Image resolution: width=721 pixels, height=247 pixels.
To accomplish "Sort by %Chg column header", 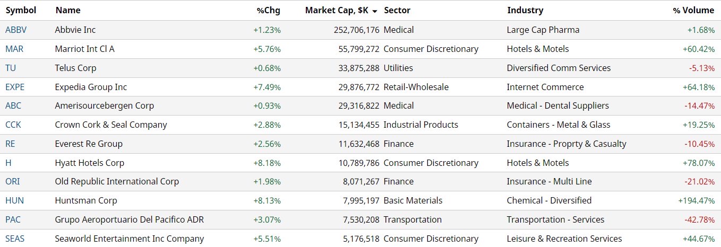I will point(268,10).
